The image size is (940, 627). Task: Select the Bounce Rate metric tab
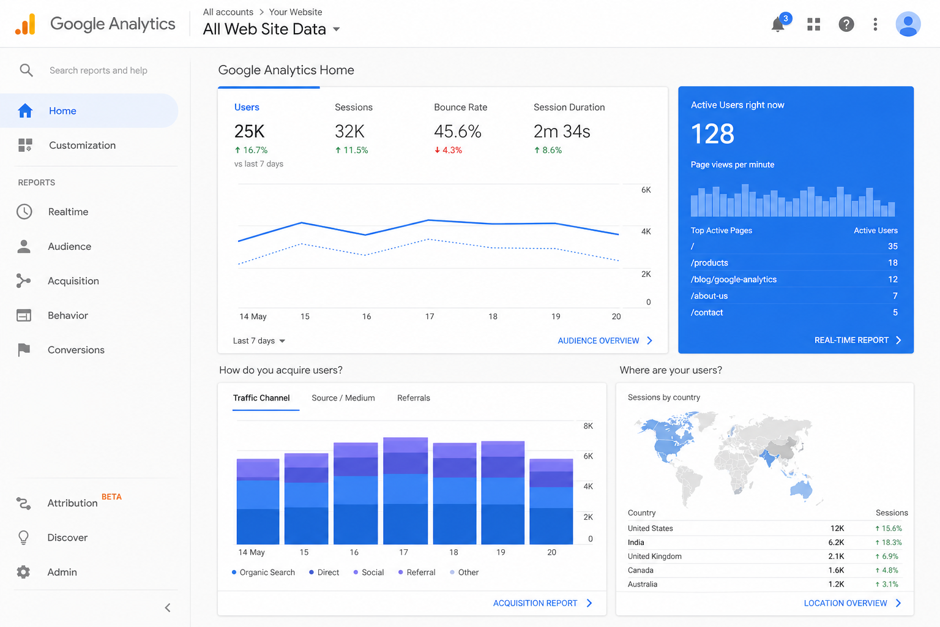click(x=461, y=129)
